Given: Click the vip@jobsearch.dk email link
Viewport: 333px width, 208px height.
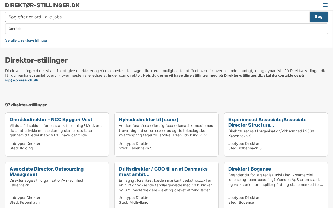Looking at the screenshot, I should click(22, 80).
